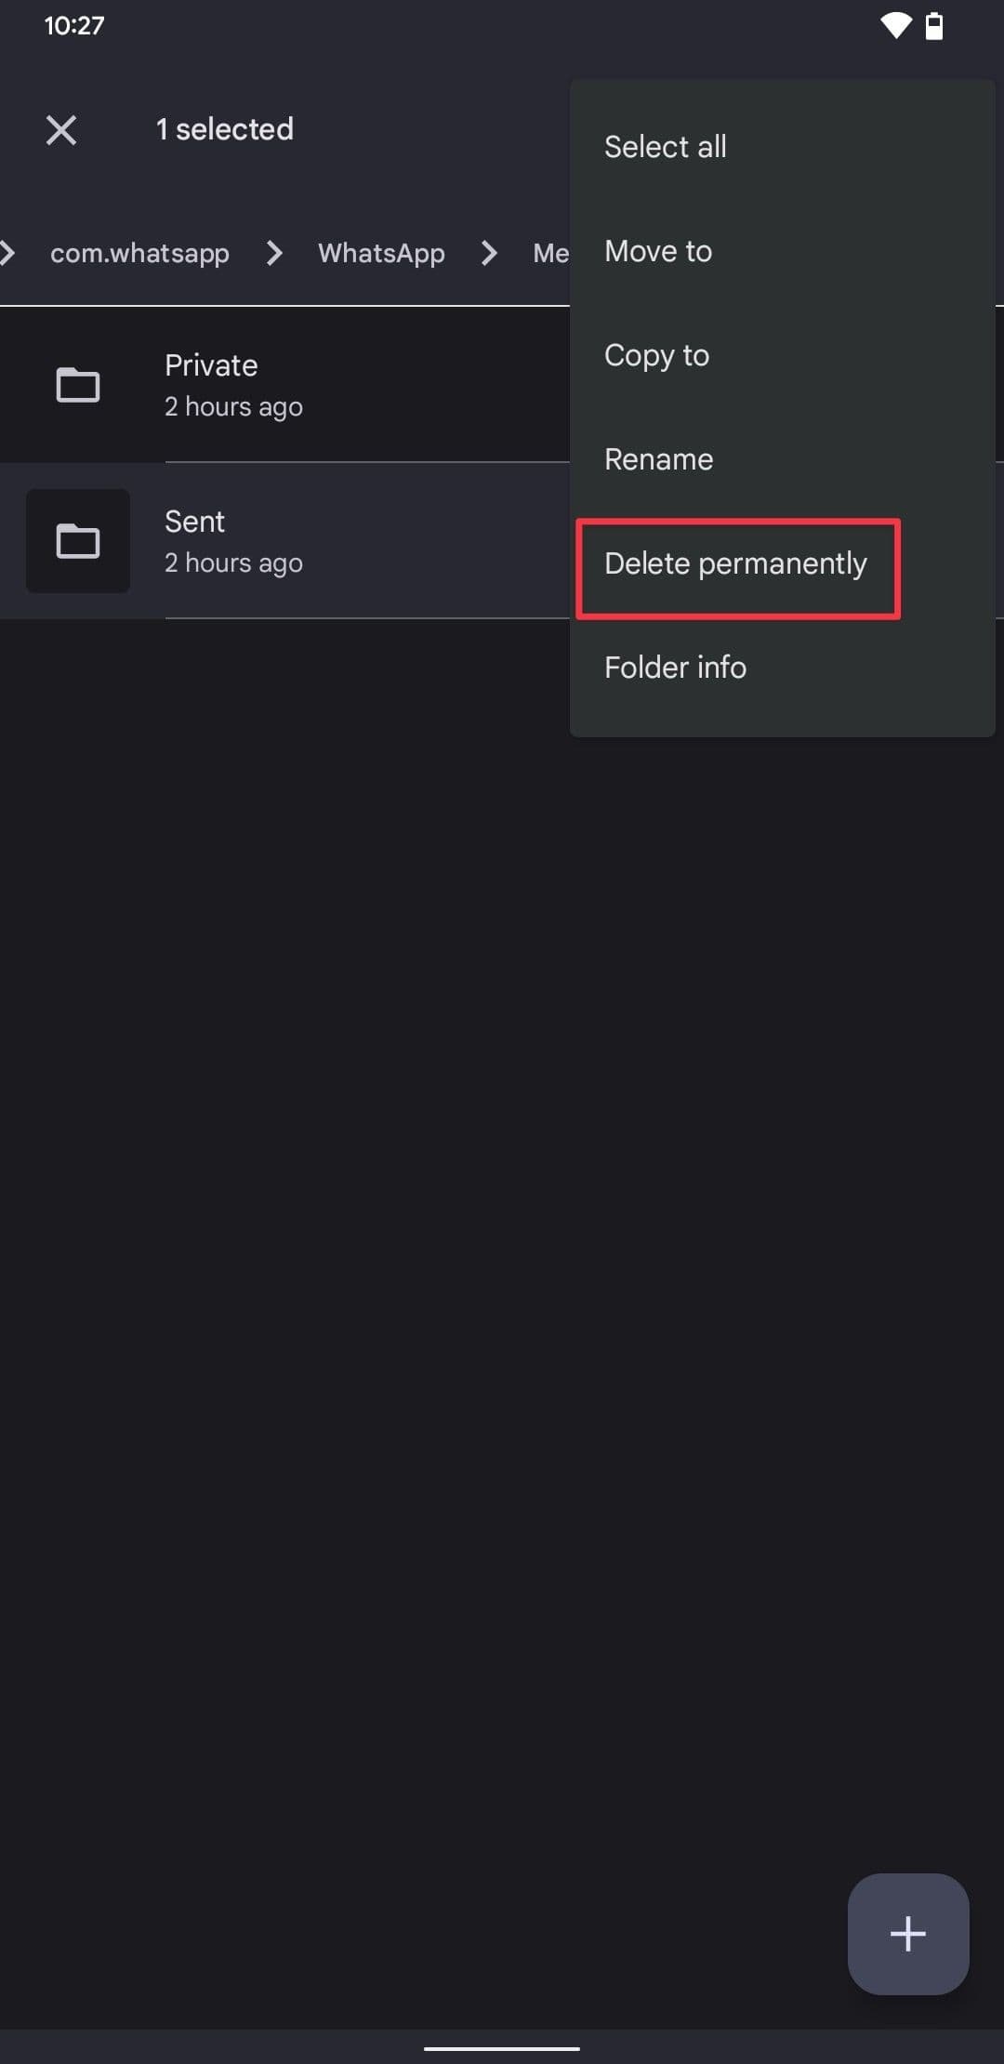Tap the Sent folder name
This screenshot has width=1004, height=2064.
pyautogui.click(x=194, y=522)
